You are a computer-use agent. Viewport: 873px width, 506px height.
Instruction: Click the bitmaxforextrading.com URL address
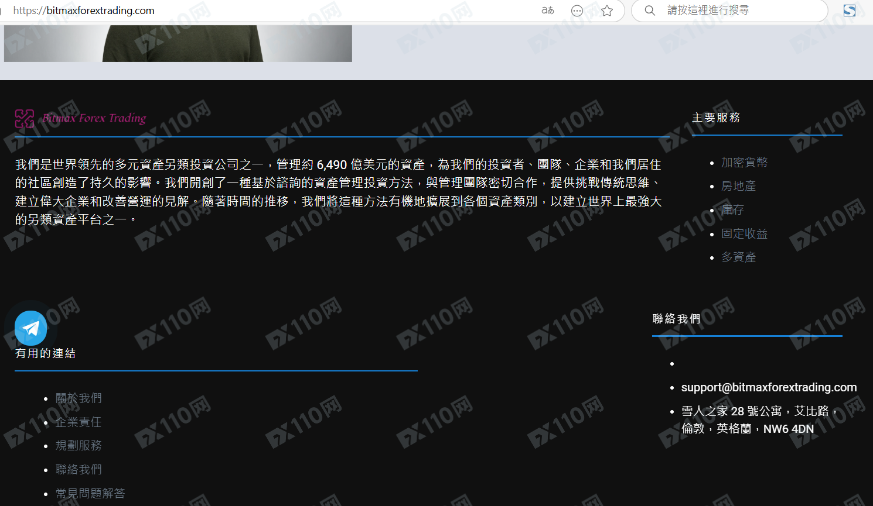point(84,11)
